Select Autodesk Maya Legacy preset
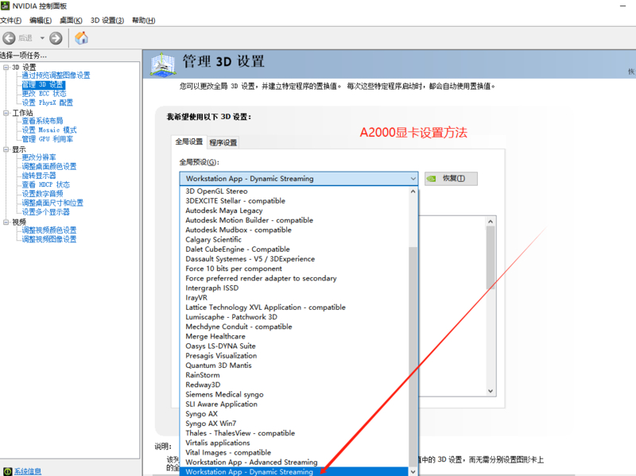 (x=294, y=211)
